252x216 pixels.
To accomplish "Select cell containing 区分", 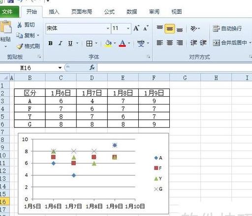I will pyautogui.click(x=30, y=93).
